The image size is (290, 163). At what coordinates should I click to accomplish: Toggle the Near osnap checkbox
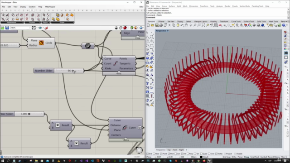(154, 153)
